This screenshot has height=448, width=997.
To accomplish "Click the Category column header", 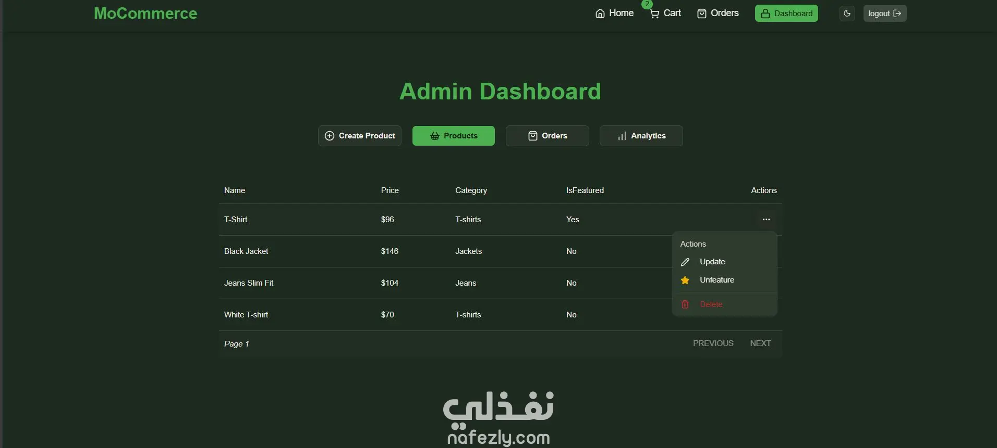I will pyautogui.click(x=471, y=190).
